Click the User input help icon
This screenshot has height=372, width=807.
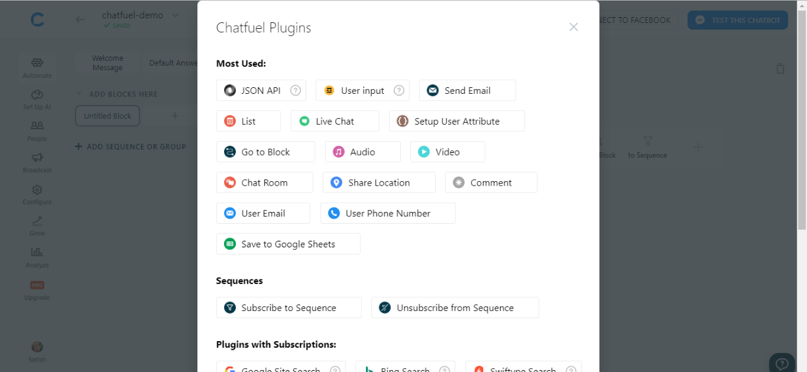tap(399, 91)
